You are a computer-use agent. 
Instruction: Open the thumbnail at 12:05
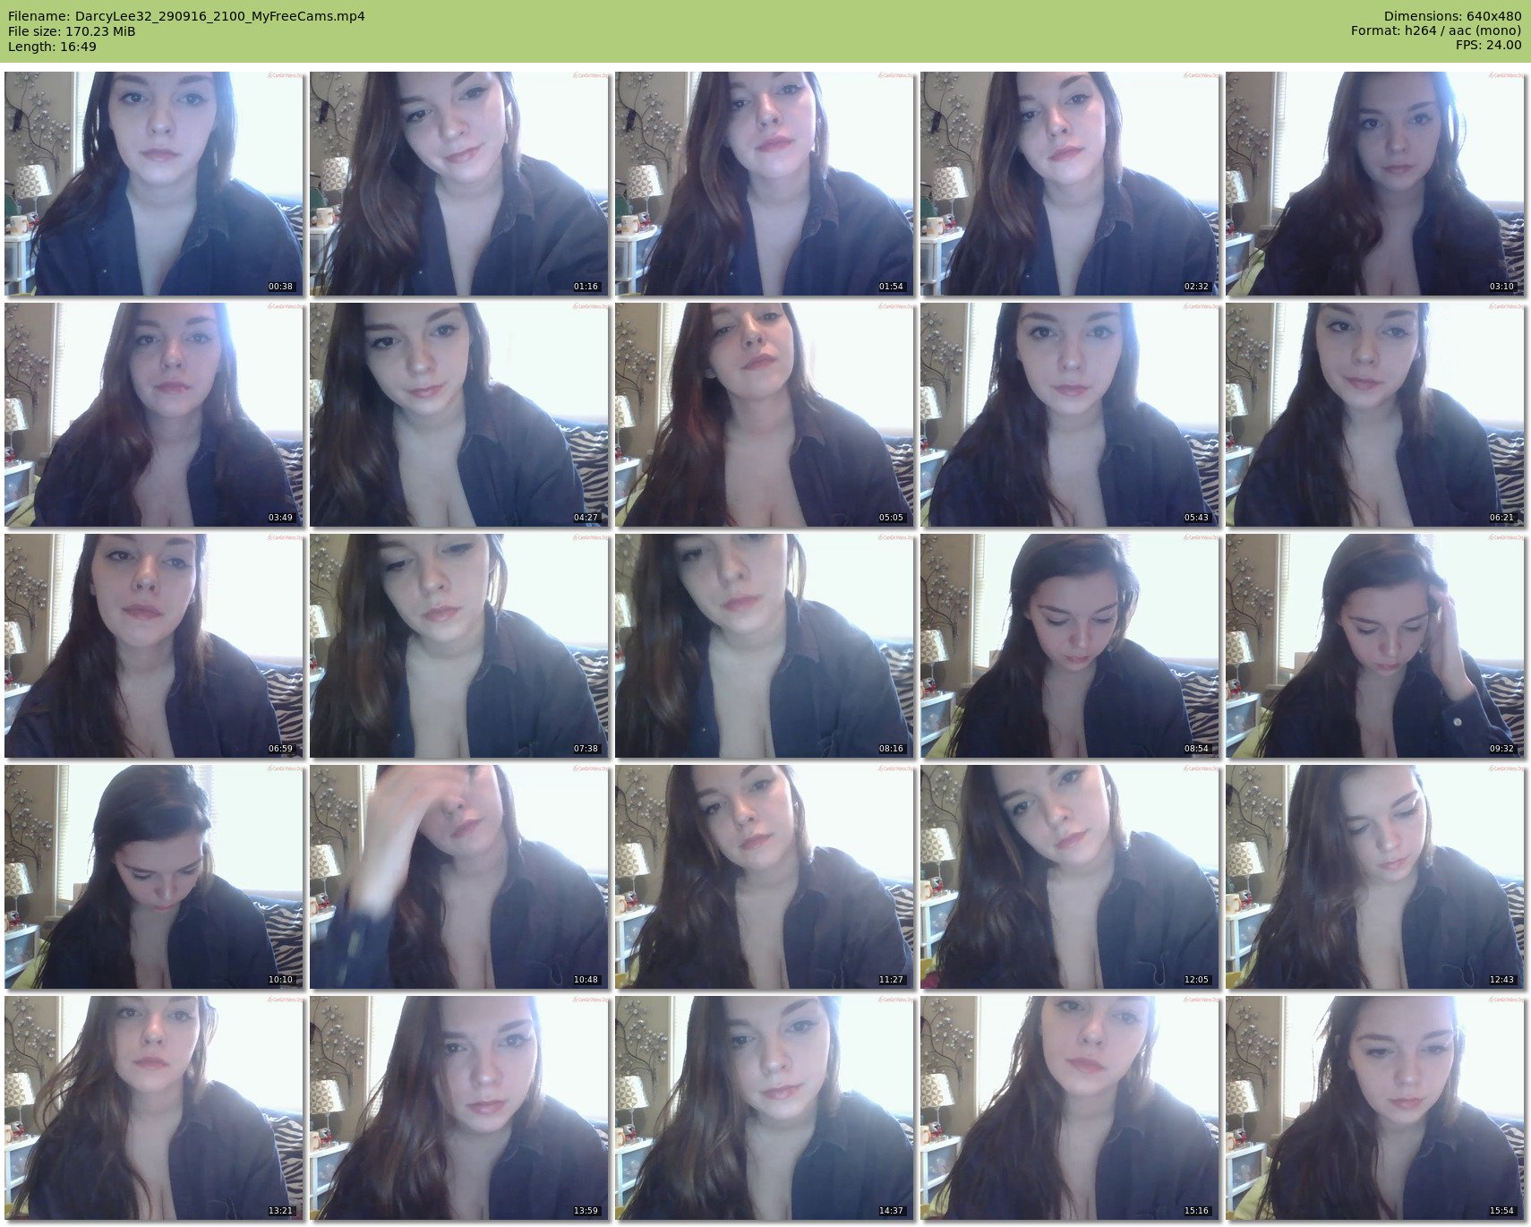click(x=1069, y=877)
